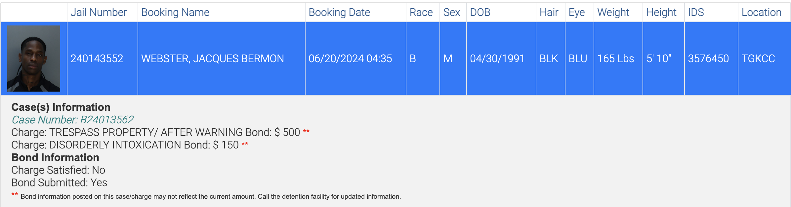The width and height of the screenshot is (791, 207).
Task: Click the Weight column header
Action: point(613,12)
